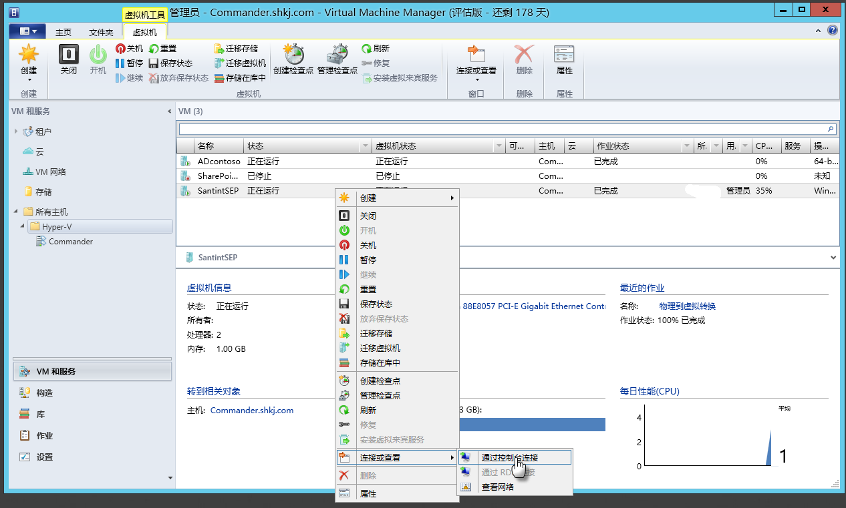Choose 创建检查点 in the context menu
The image size is (846, 508).
coord(397,380)
